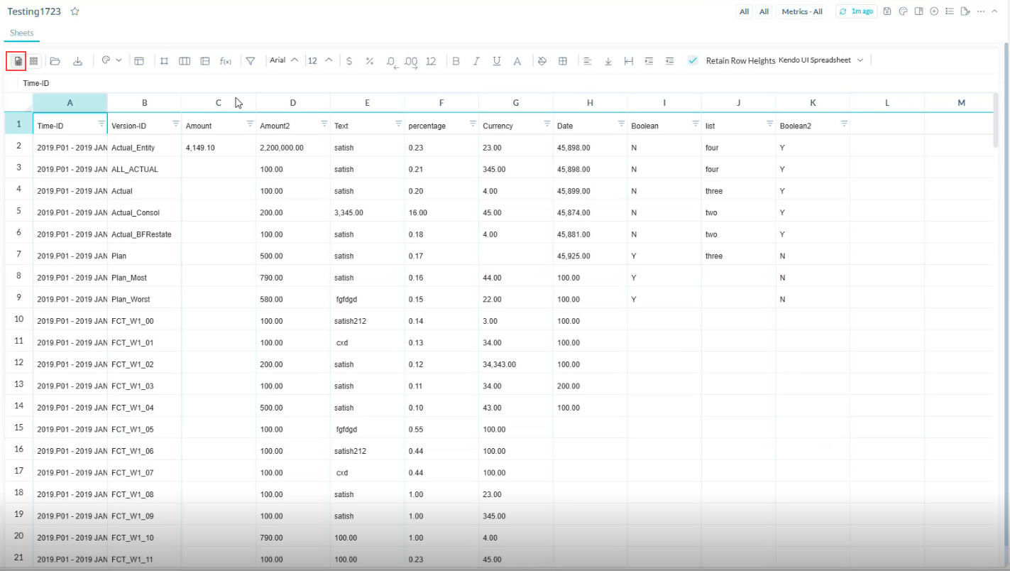The image size is (1010, 571).
Task: Switch to the Sheets tab
Action: pyautogui.click(x=21, y=33)
